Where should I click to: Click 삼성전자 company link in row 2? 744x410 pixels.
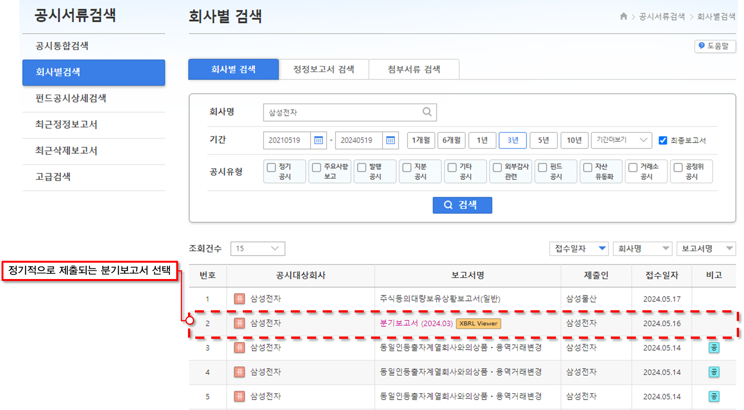pyautogui.click(x=266, y=323)
